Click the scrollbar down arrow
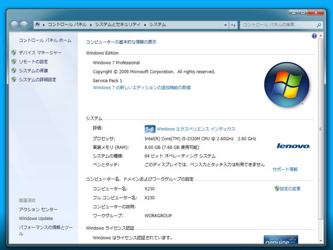Viewport: 333px width, 250px height. [x=321, y=241]
